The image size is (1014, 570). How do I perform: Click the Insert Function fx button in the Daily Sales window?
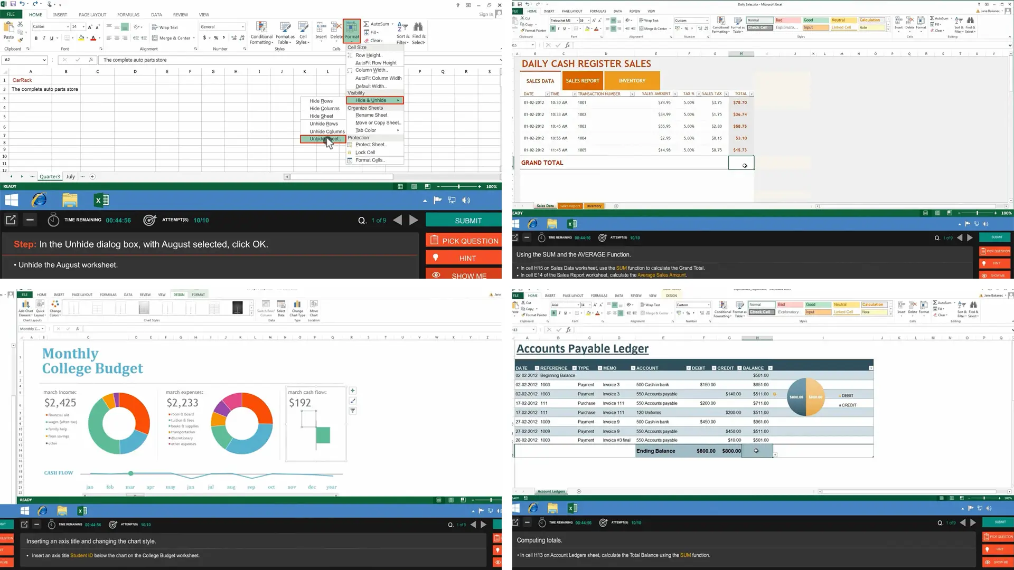[x=568, y=45]
